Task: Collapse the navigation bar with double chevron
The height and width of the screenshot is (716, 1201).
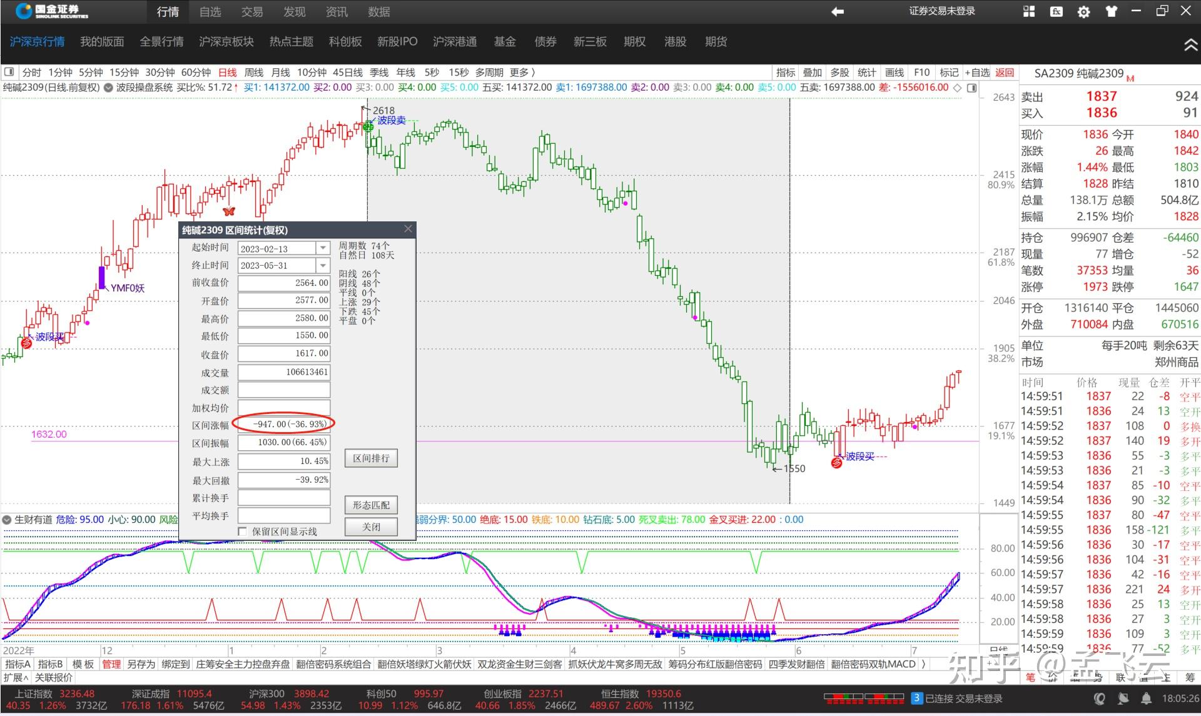Action: coord(1190,44)
